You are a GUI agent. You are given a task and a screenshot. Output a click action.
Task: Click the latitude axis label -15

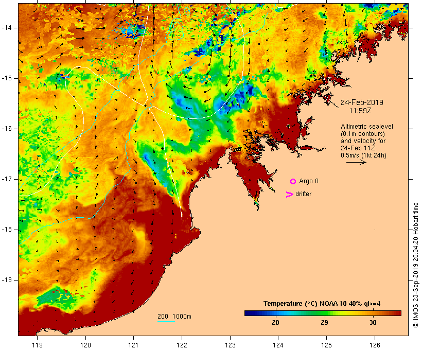point(6,78)
